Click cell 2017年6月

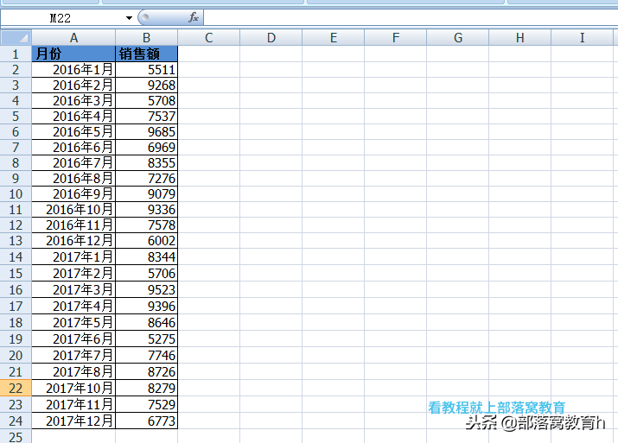click(73, 339)
